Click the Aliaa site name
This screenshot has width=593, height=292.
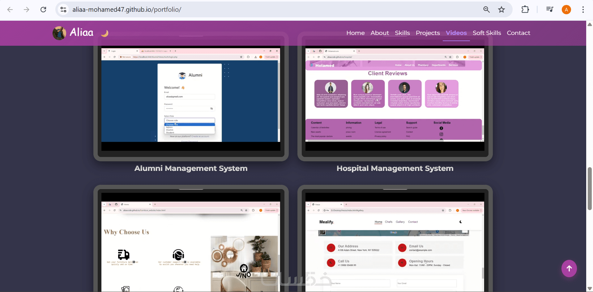click(82, 32)
